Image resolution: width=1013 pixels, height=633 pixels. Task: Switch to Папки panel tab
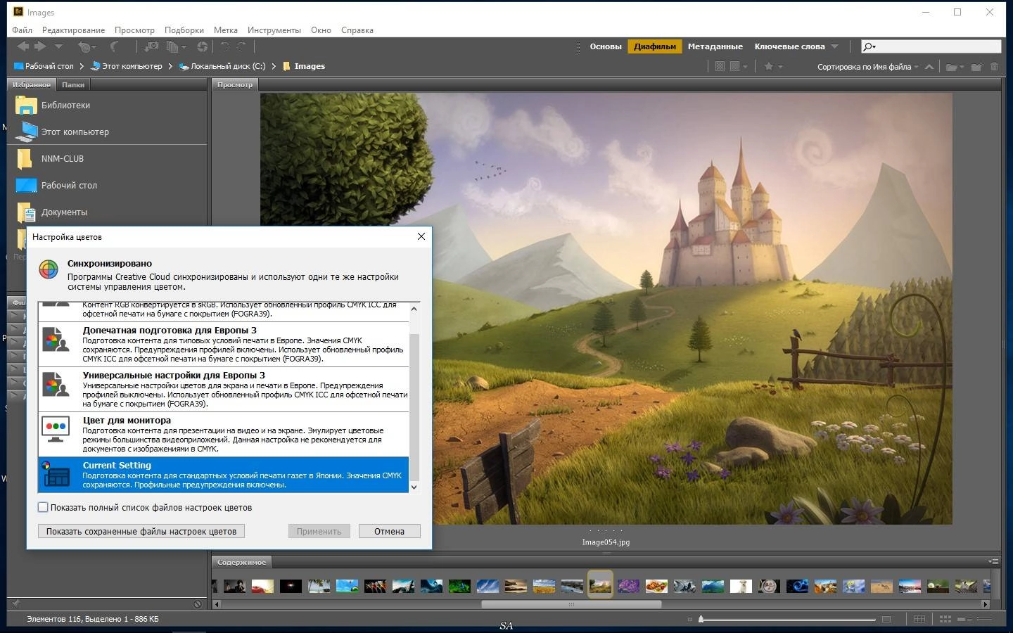[73, 84]
